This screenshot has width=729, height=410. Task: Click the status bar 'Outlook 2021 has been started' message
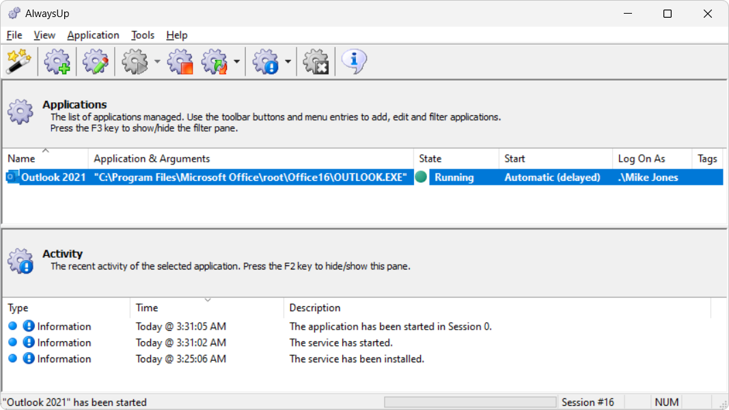74,402
